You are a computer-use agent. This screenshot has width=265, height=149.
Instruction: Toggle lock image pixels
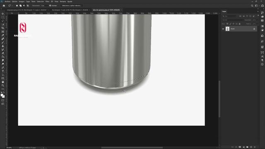tap(230, 24)
